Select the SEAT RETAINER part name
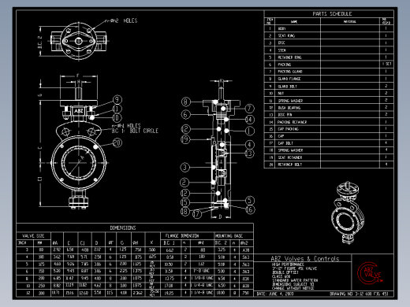 tap(290, 157)
